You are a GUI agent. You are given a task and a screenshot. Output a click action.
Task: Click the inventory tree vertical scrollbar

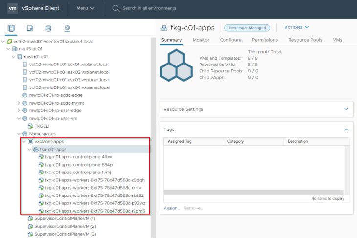153,138
